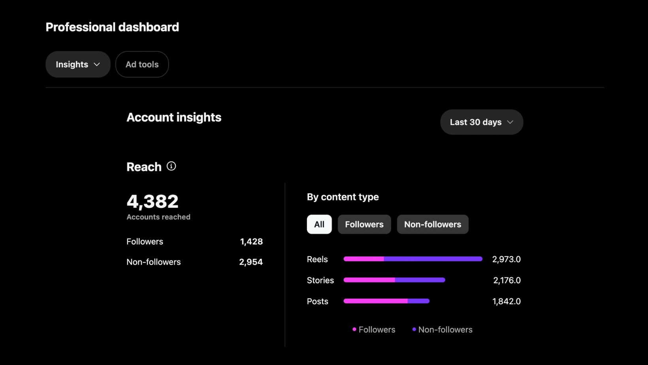Screen dimensions: 648x365
Task: Filter content type by Non-followers
Action: pyautogui.click(x=432, y=224)
